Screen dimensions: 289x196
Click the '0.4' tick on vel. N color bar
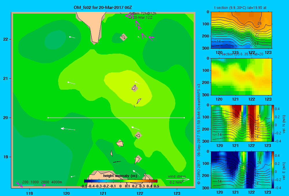(x=277, y=109)
